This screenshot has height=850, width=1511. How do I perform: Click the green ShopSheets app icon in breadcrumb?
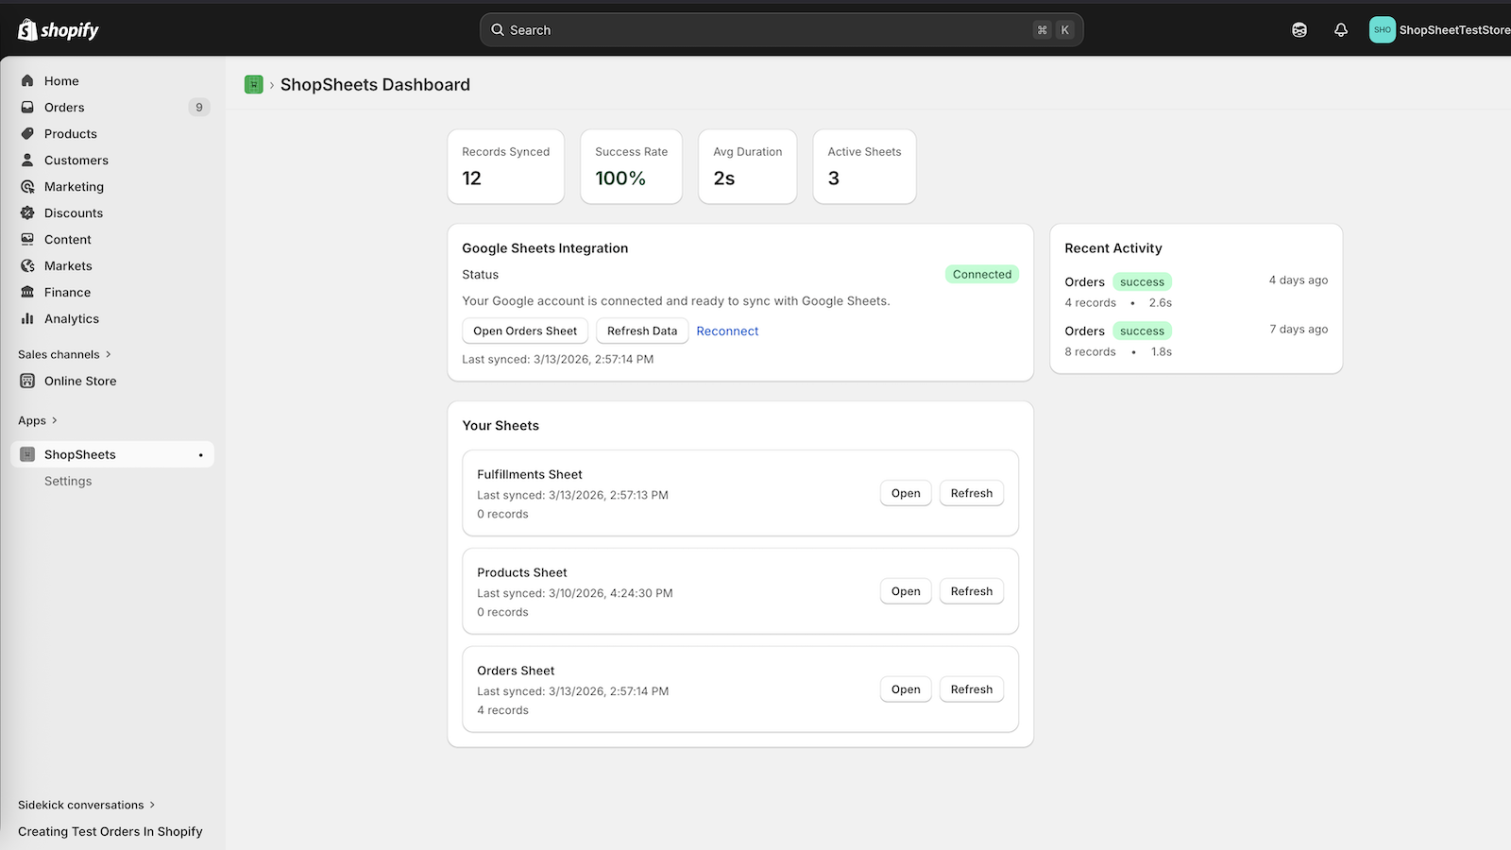click(x=254, y=85)
